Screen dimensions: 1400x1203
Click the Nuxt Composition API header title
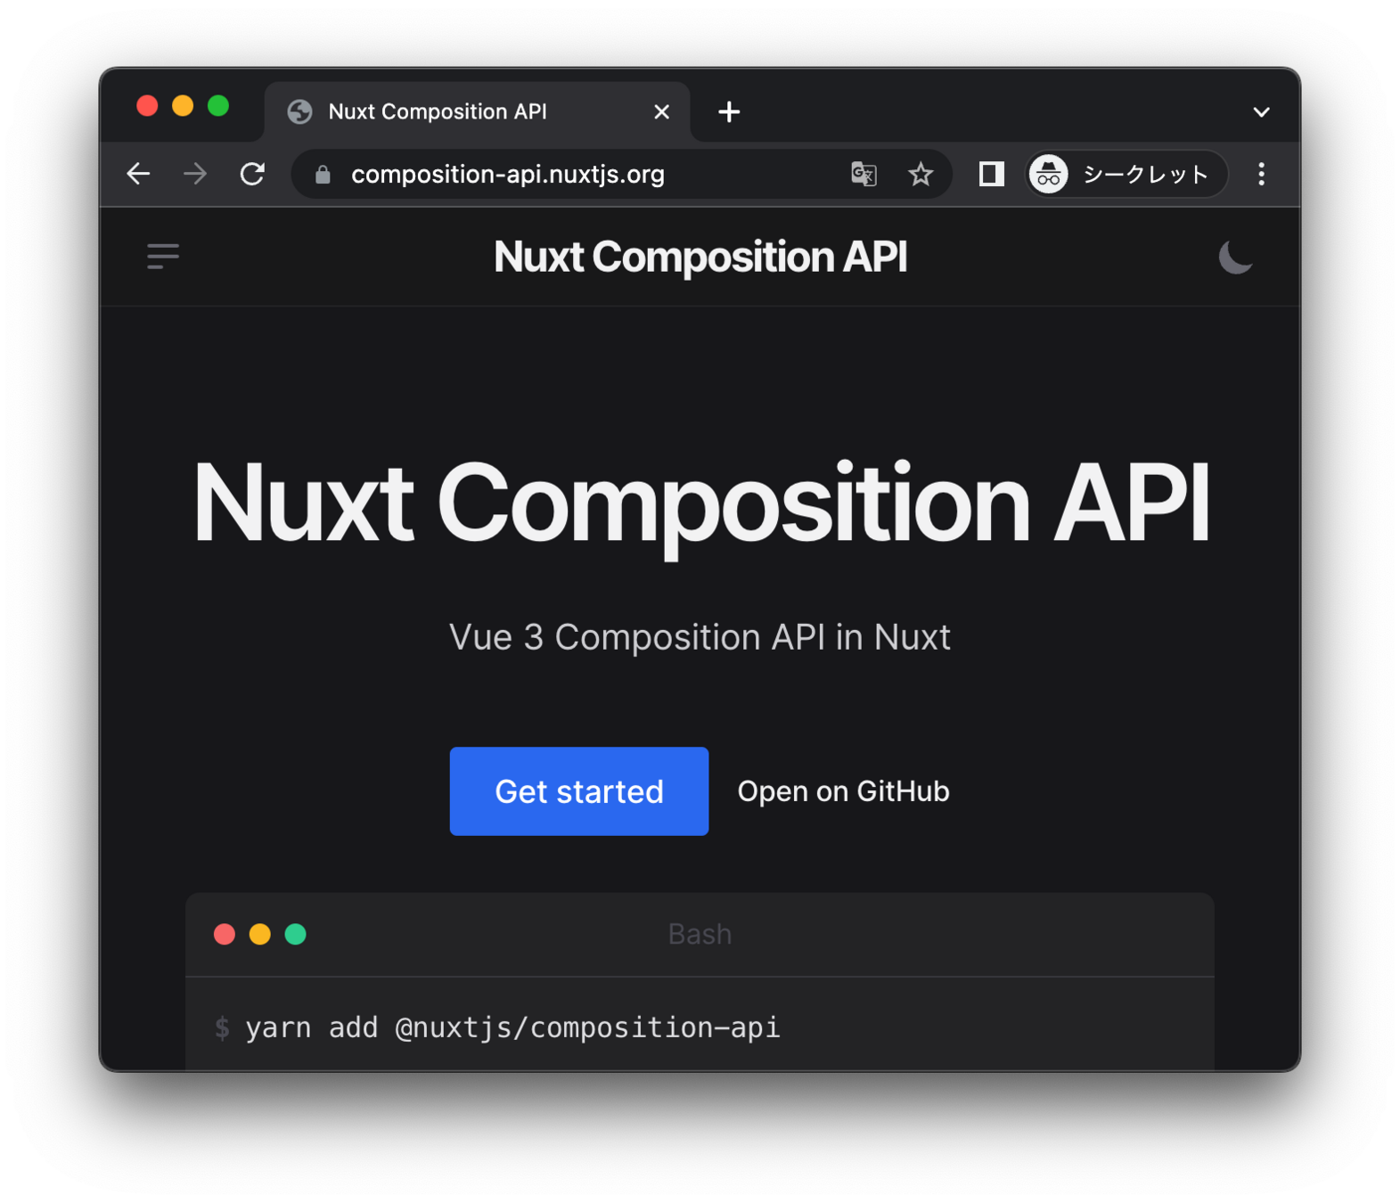point(700,257)
